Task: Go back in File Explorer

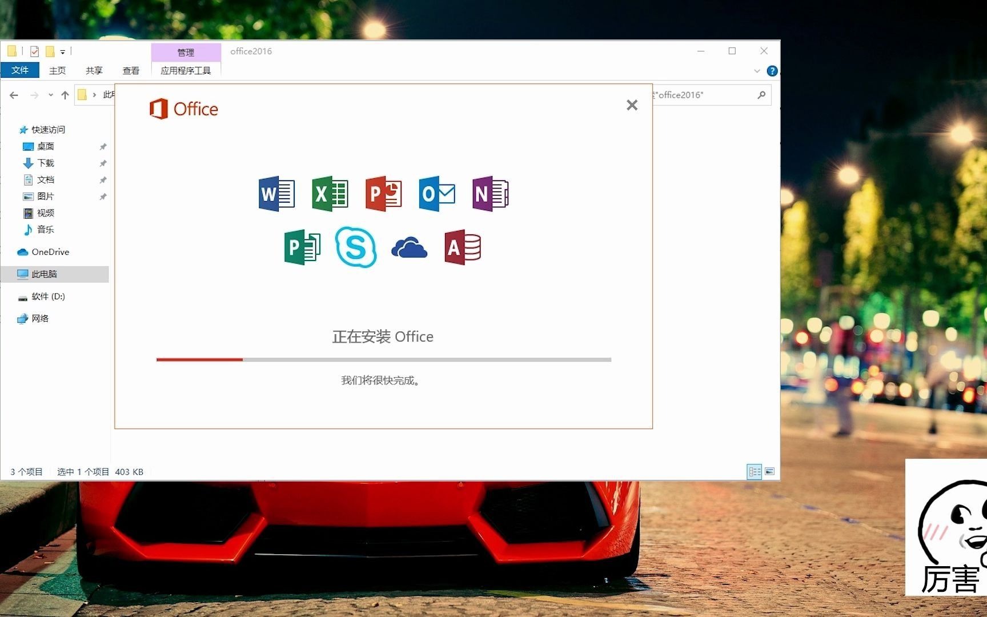Action: 14,95
